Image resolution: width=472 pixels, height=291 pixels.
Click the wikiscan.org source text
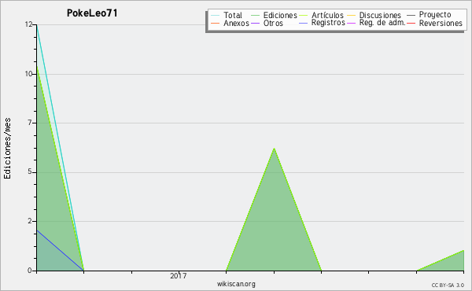[236, 284]
